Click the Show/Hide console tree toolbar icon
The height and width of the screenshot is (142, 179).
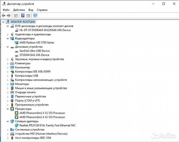tap(16, 16)
